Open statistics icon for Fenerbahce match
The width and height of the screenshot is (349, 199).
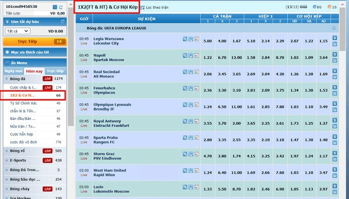point(185,88)
